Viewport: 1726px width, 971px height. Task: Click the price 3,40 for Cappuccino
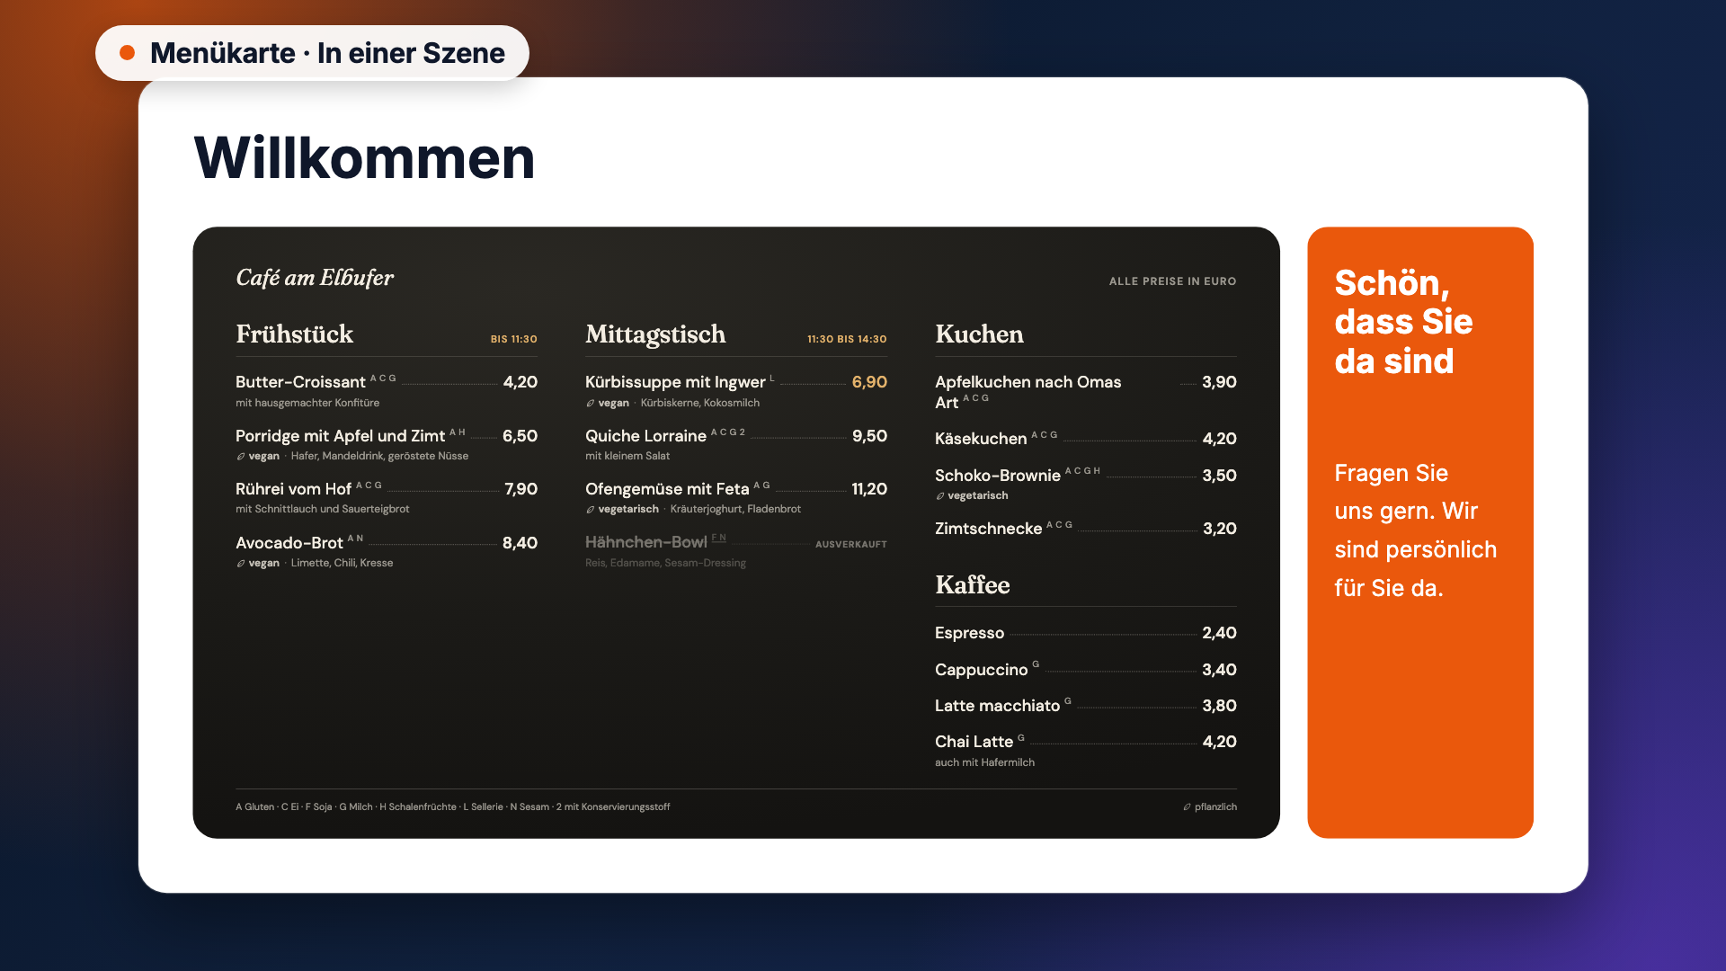click(1219, 670)
